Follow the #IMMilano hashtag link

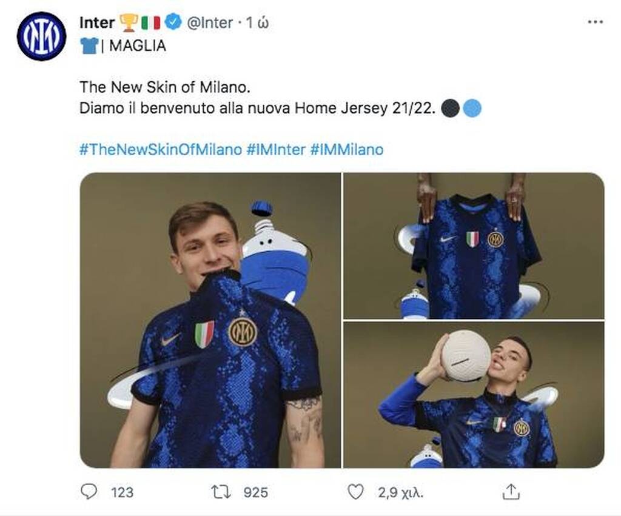point(347,149)
